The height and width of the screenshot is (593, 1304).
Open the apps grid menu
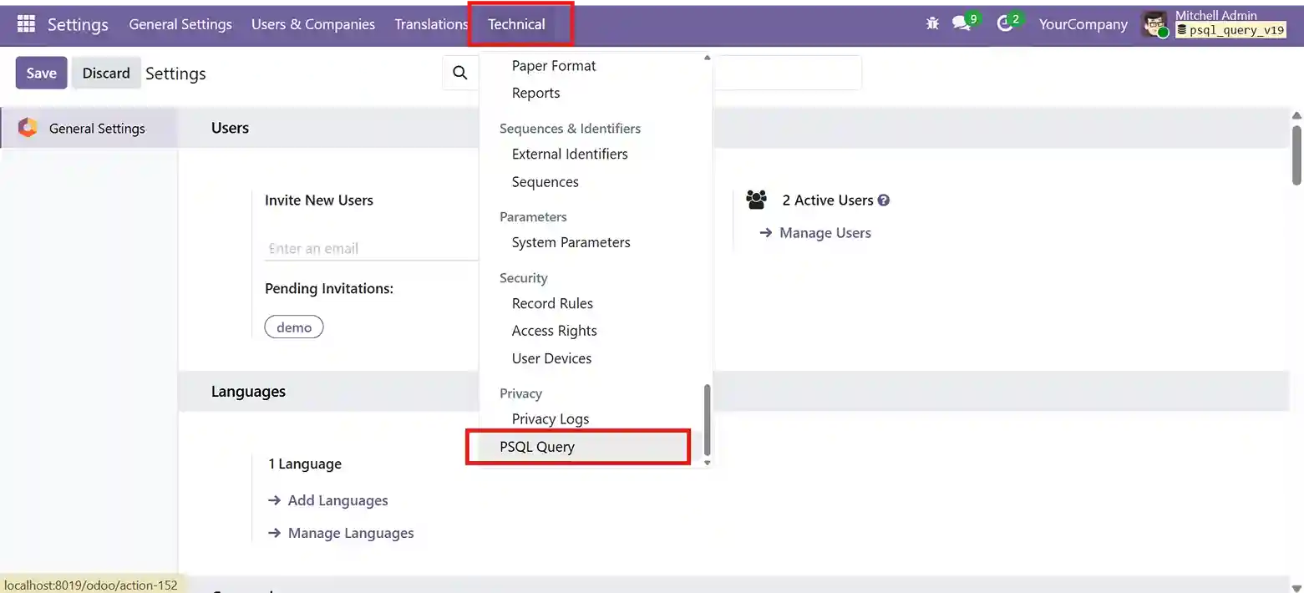coord(28,23)
